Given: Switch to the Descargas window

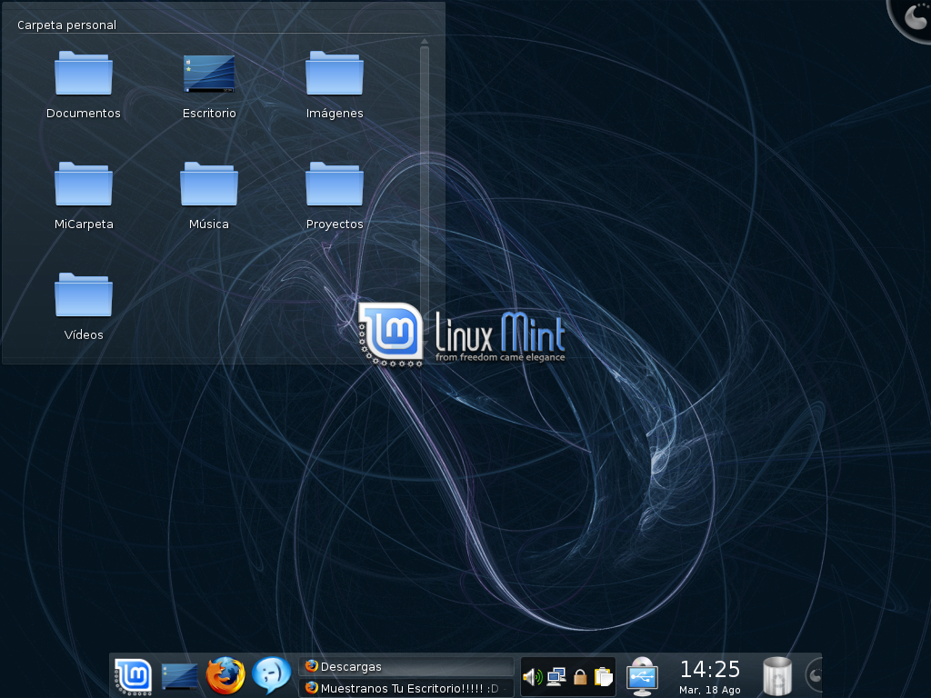Looking at the screenshot, I should pyautogui.click(x=406, y=666).
